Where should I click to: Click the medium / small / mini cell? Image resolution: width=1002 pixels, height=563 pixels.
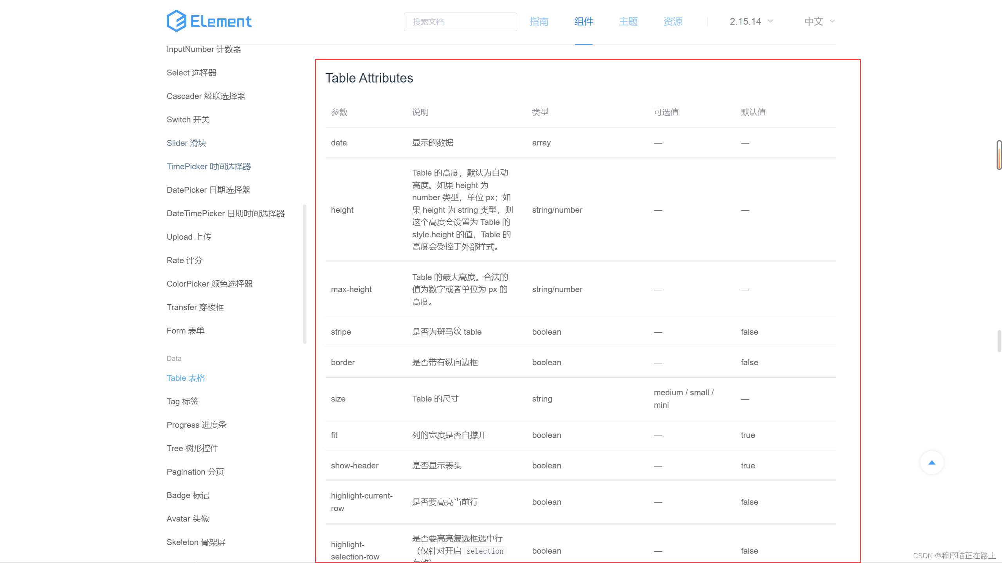tap(683, 399)
